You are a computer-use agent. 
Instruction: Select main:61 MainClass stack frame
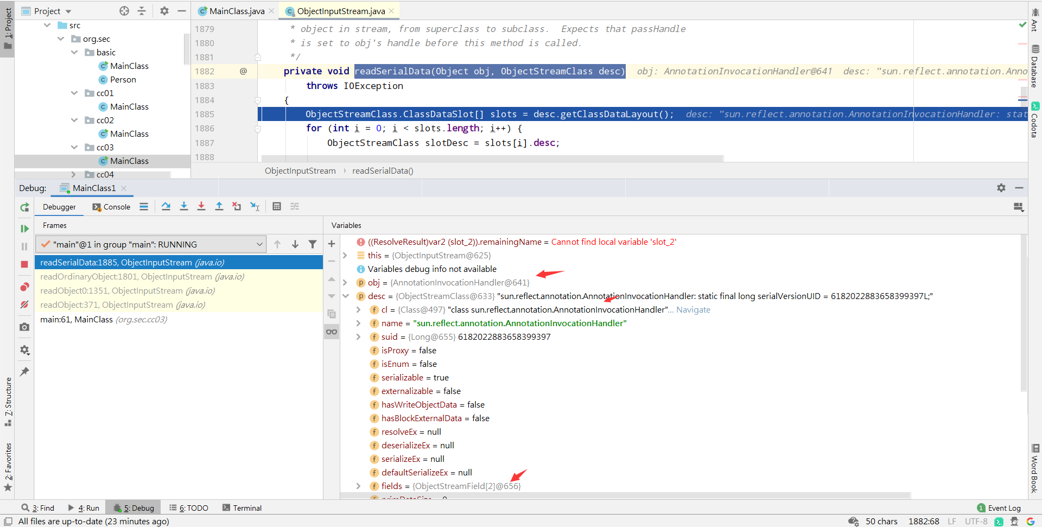179,319
